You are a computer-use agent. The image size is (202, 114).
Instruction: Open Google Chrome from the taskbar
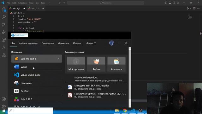pyautogui.click(x=125, y=111)
